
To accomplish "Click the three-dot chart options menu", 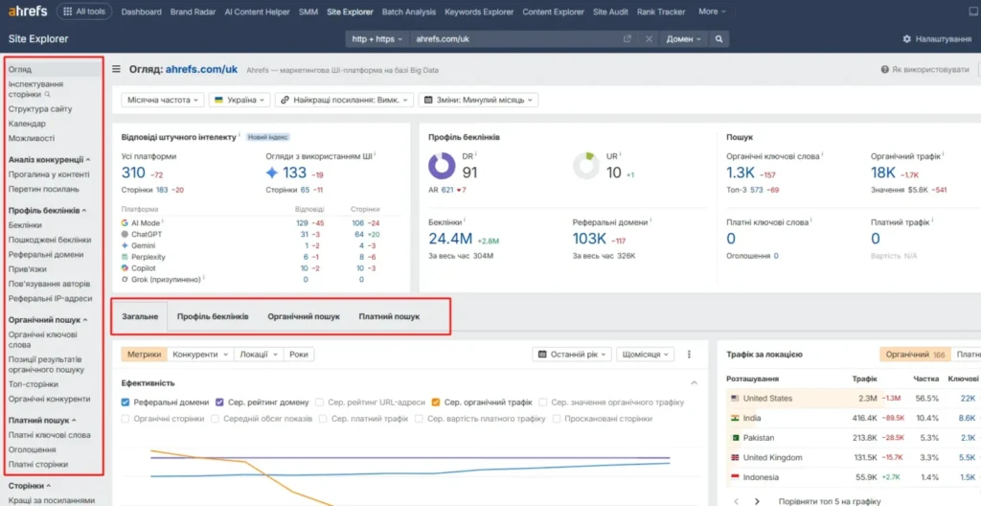I will [x=690, y=355].
